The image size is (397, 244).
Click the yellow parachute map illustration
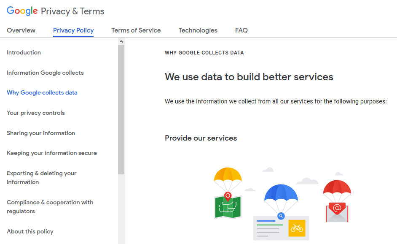pos(228,193)
